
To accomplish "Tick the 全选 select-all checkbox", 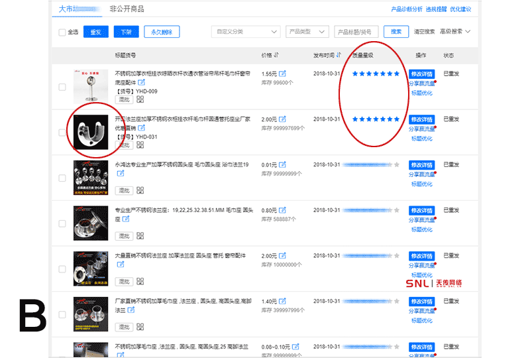I will 62,32.
